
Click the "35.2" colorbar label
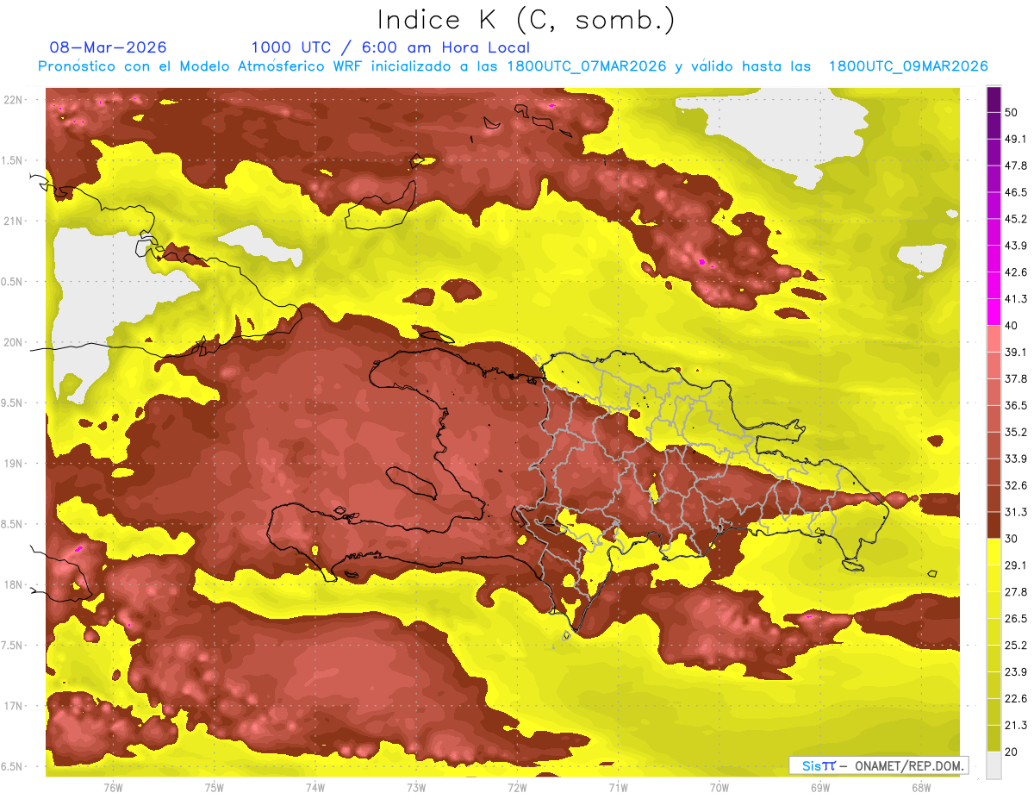1016,432
